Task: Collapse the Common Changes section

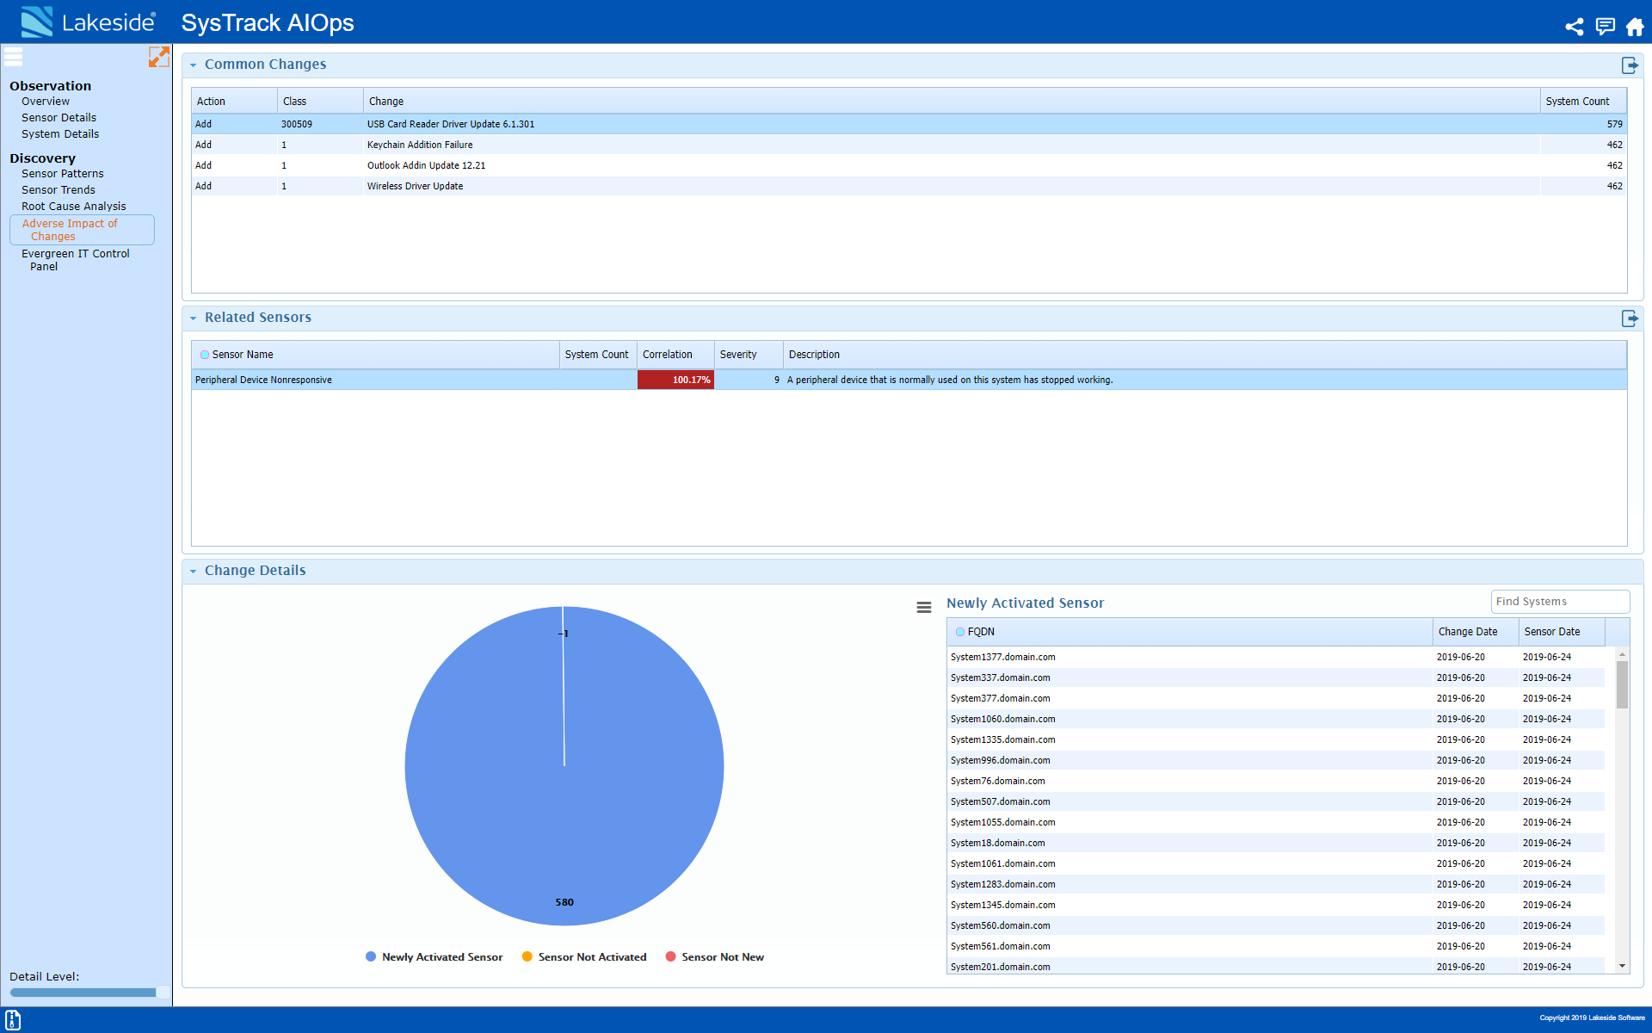Action: coord(194,65)
